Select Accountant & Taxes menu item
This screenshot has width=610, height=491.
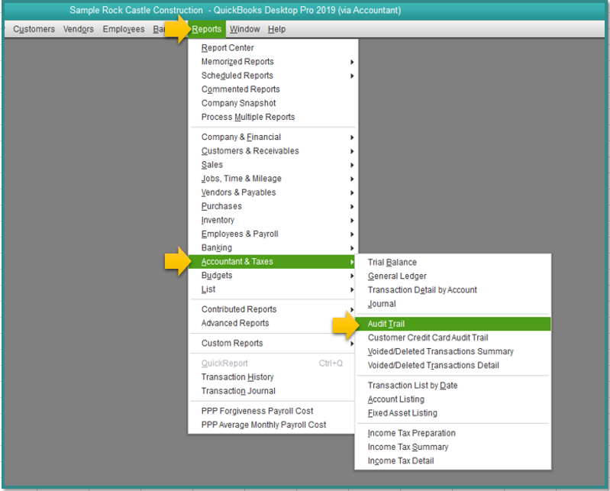point(273,262)
